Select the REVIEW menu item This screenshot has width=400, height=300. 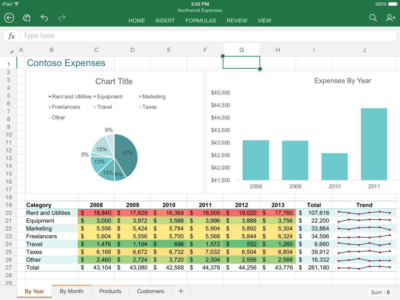coord(237,20)
